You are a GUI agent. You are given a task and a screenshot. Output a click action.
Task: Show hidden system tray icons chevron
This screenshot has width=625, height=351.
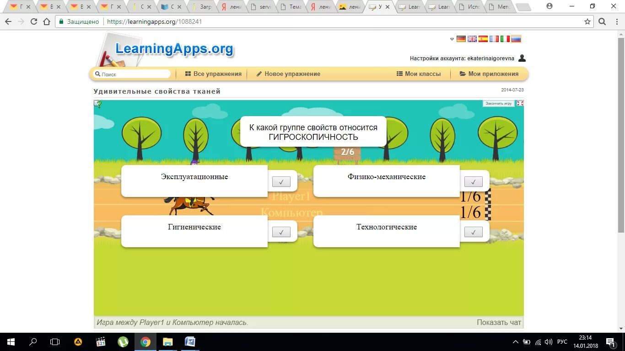[x=516, y=342]
